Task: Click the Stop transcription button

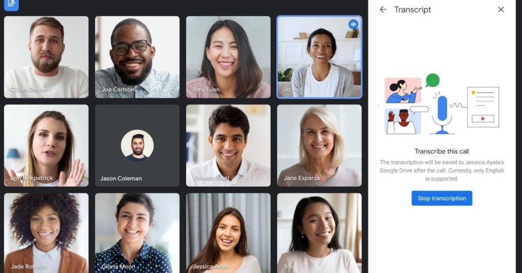Action: click(442, 198)
